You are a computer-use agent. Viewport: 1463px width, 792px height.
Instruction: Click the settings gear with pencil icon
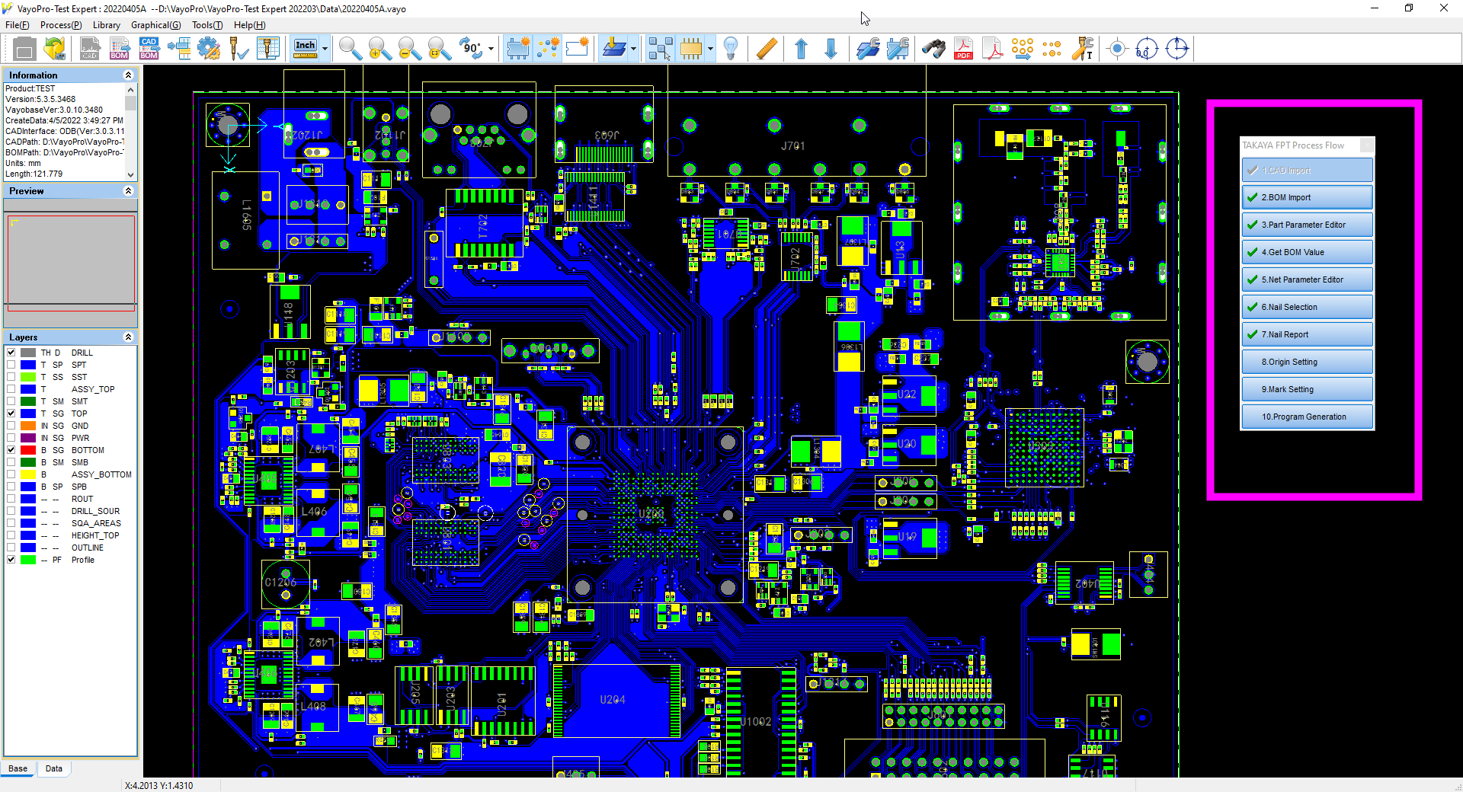(x=208, y=49)
